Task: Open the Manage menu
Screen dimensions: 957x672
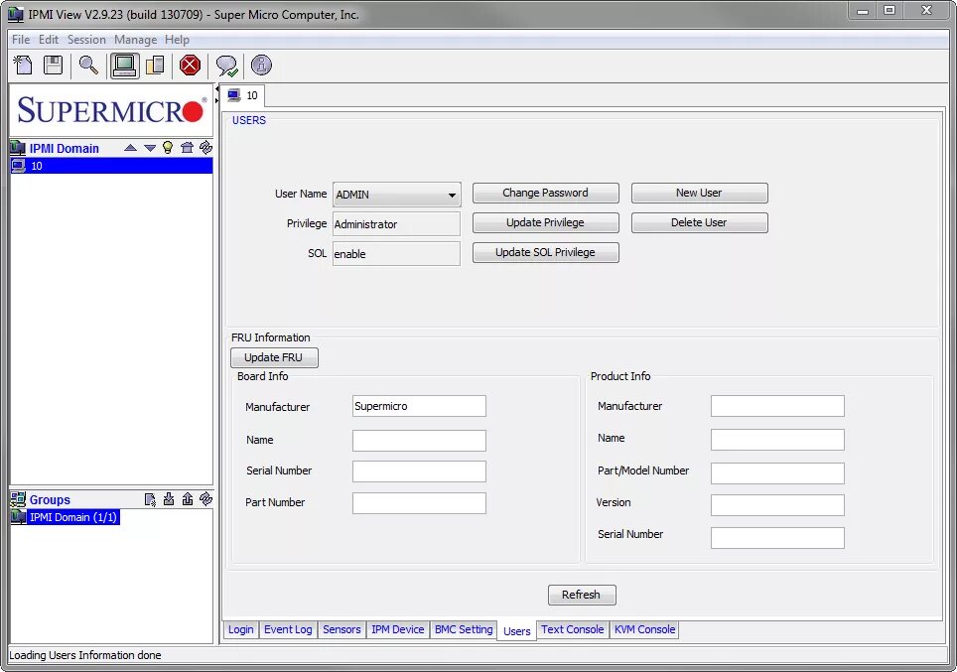Action: (x=135, y=39)
